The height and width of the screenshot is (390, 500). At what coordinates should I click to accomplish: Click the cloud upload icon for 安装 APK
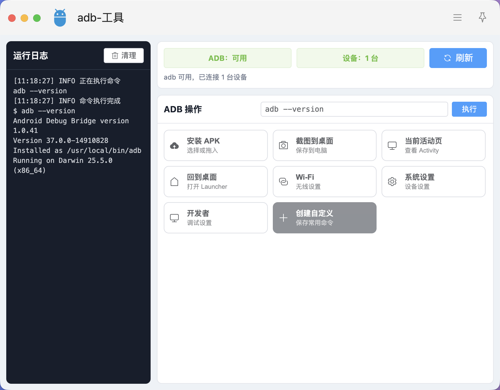click(174, 145)
